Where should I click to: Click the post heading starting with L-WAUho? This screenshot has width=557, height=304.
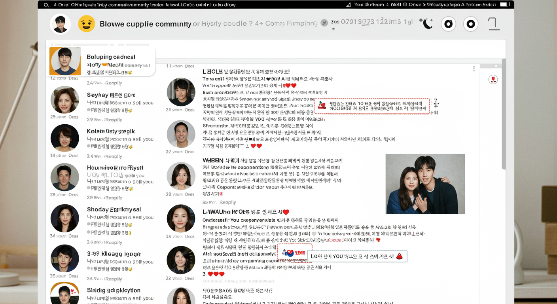pyautogui.click(x=246, y=212)
